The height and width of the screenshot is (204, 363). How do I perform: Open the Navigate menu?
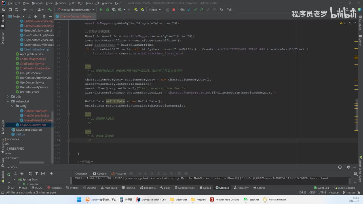click(x=37, y=3)
